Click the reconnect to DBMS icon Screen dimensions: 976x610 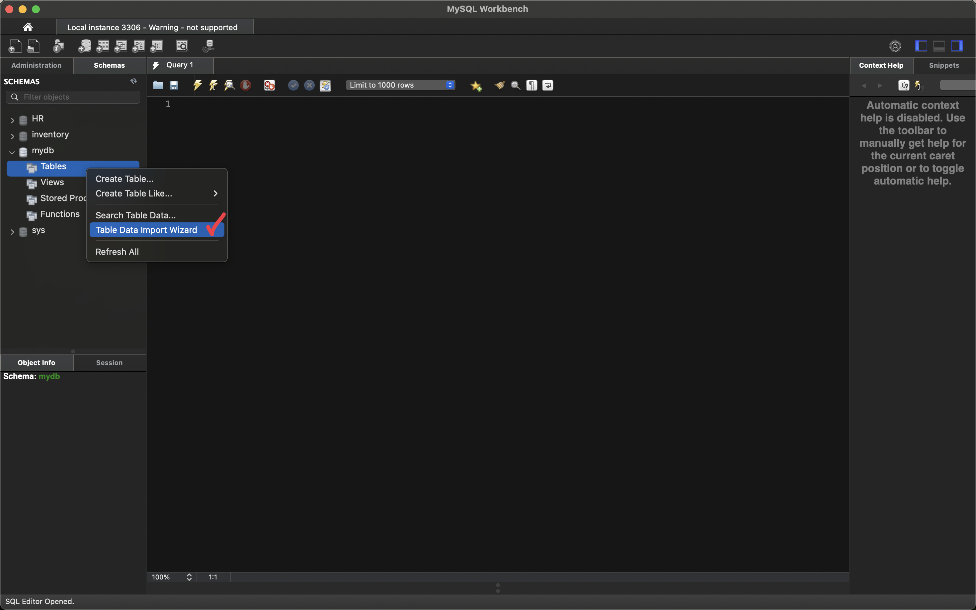pyautogui.click(x=208, y=46)
